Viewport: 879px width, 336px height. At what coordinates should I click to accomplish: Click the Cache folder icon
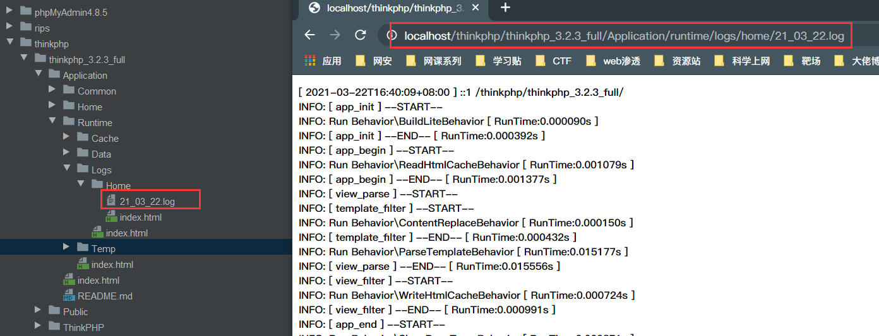tap(83, 137)
